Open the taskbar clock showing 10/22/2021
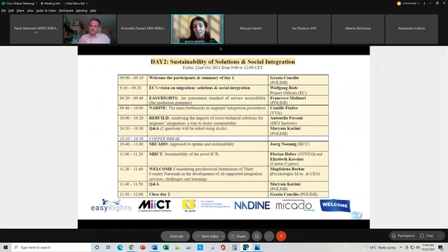Image resolution: width=448 pixels, height=252 pixels. coord(428,247)
